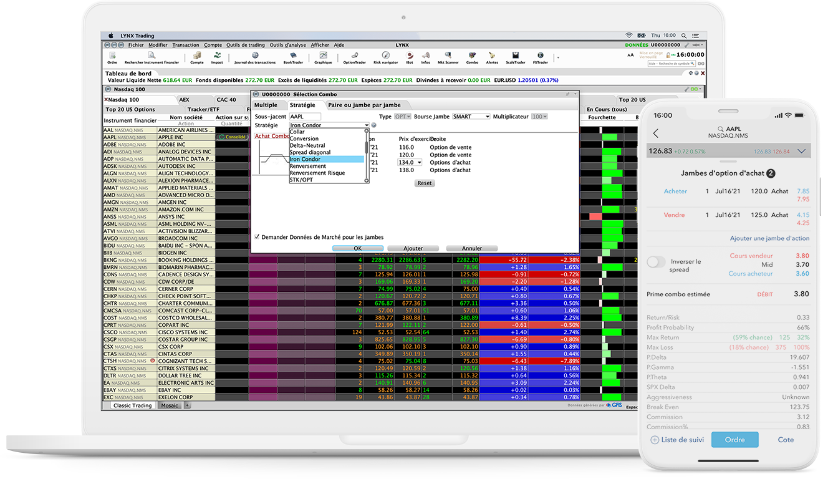Open the Bourse Jambe SMART dropdown

coord(471,117)
